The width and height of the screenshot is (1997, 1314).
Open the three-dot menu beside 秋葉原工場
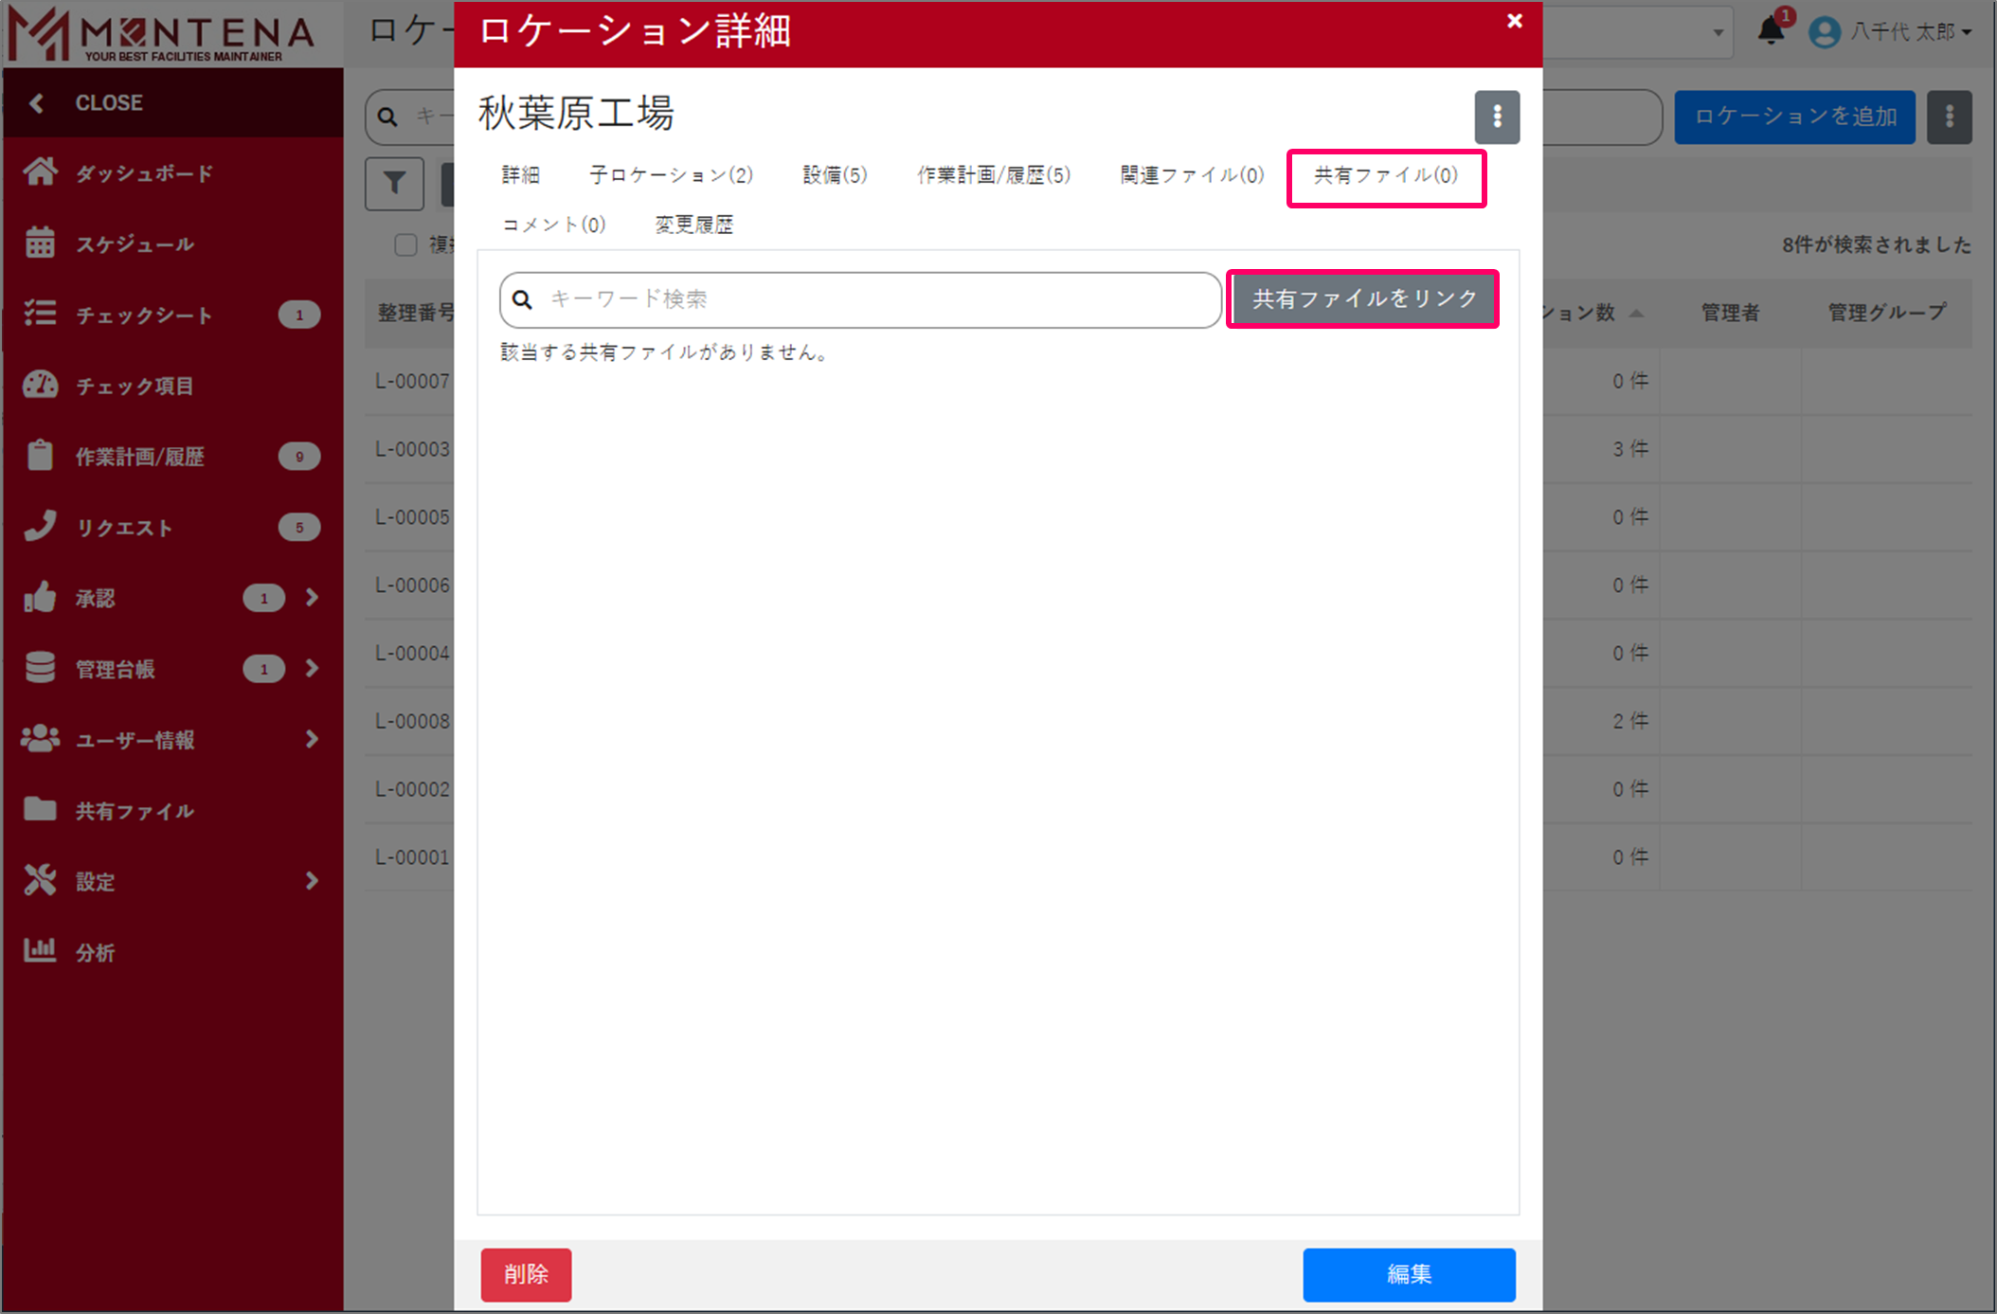click(1497, 117)
